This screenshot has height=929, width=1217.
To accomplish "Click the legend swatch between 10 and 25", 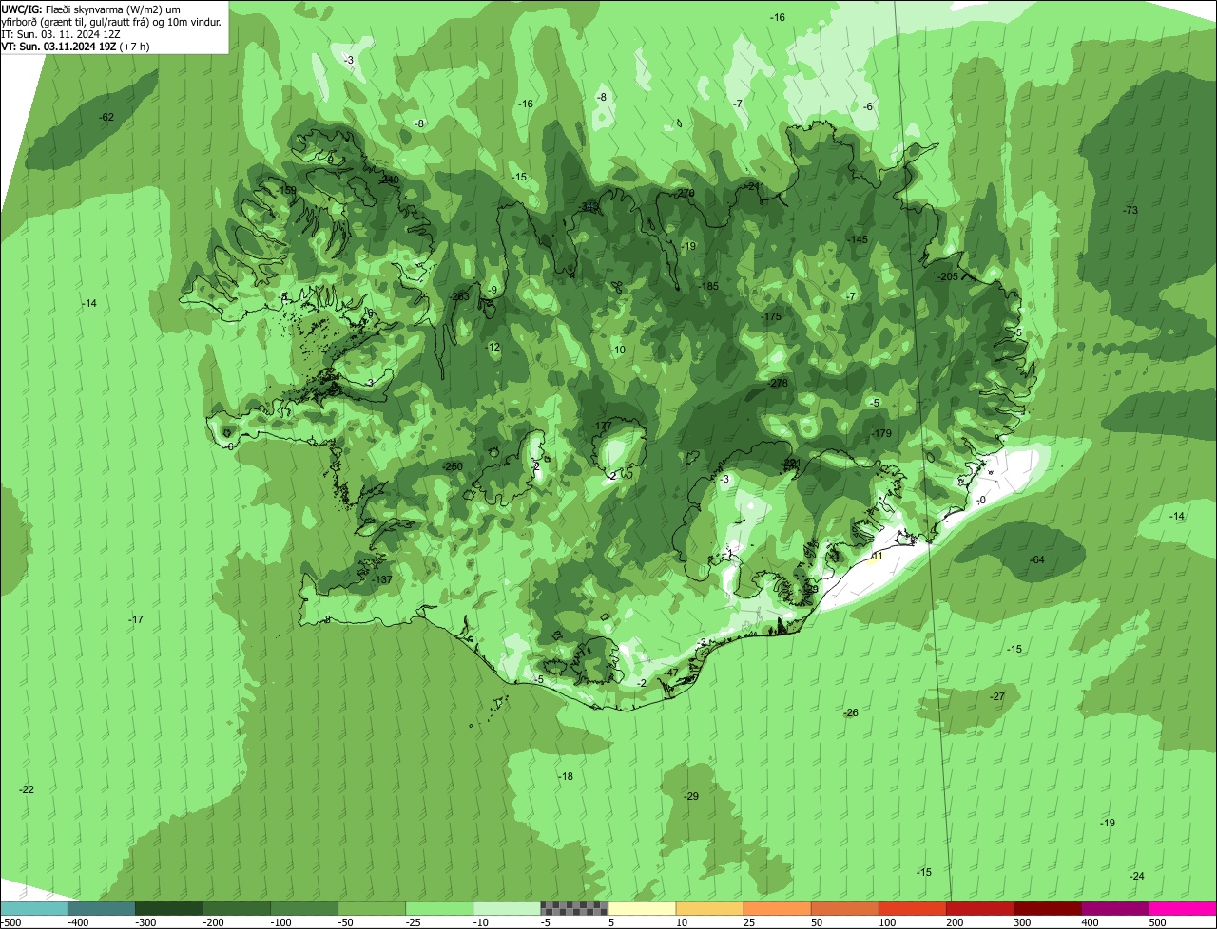I will point(709,908).
